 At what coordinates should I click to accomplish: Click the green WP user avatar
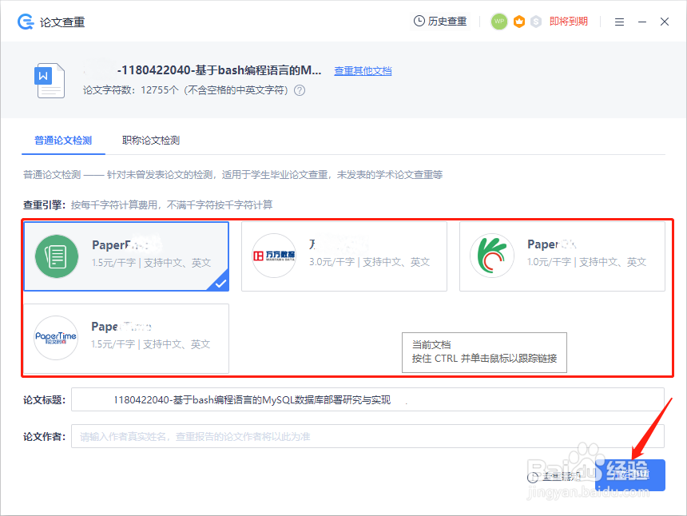(x=498, y=22)
